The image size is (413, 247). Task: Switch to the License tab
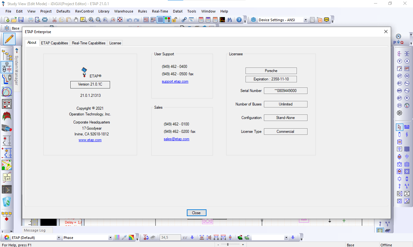pos(115,43)
